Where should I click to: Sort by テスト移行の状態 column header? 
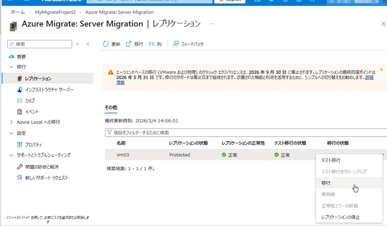(x=290, y=143)
